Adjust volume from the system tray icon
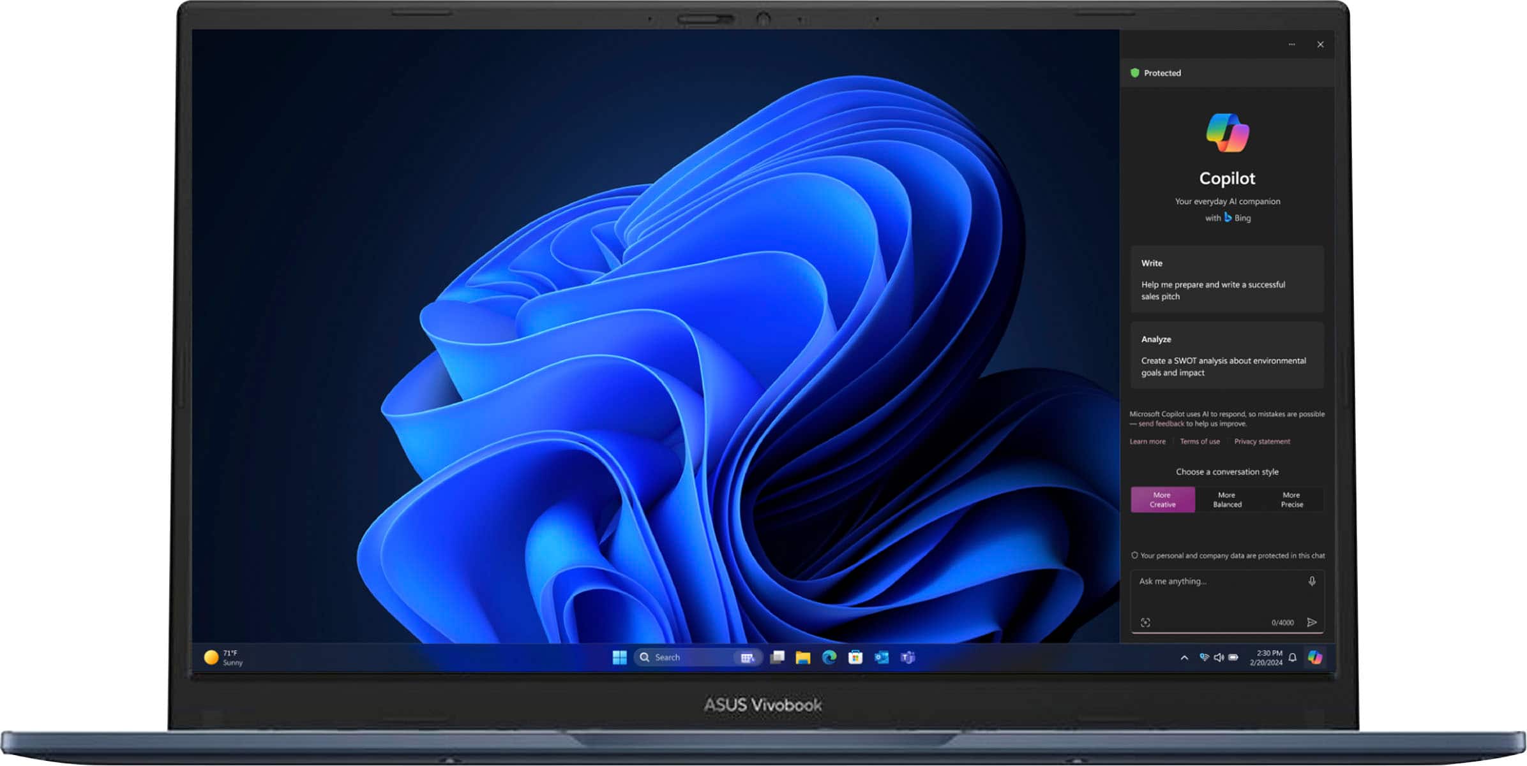Viewport: 1527px width, 766px height. (x=1218, y=657)
